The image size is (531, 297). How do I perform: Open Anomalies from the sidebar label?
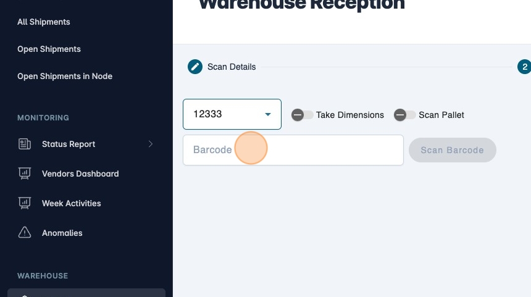[x=62, y=233]
